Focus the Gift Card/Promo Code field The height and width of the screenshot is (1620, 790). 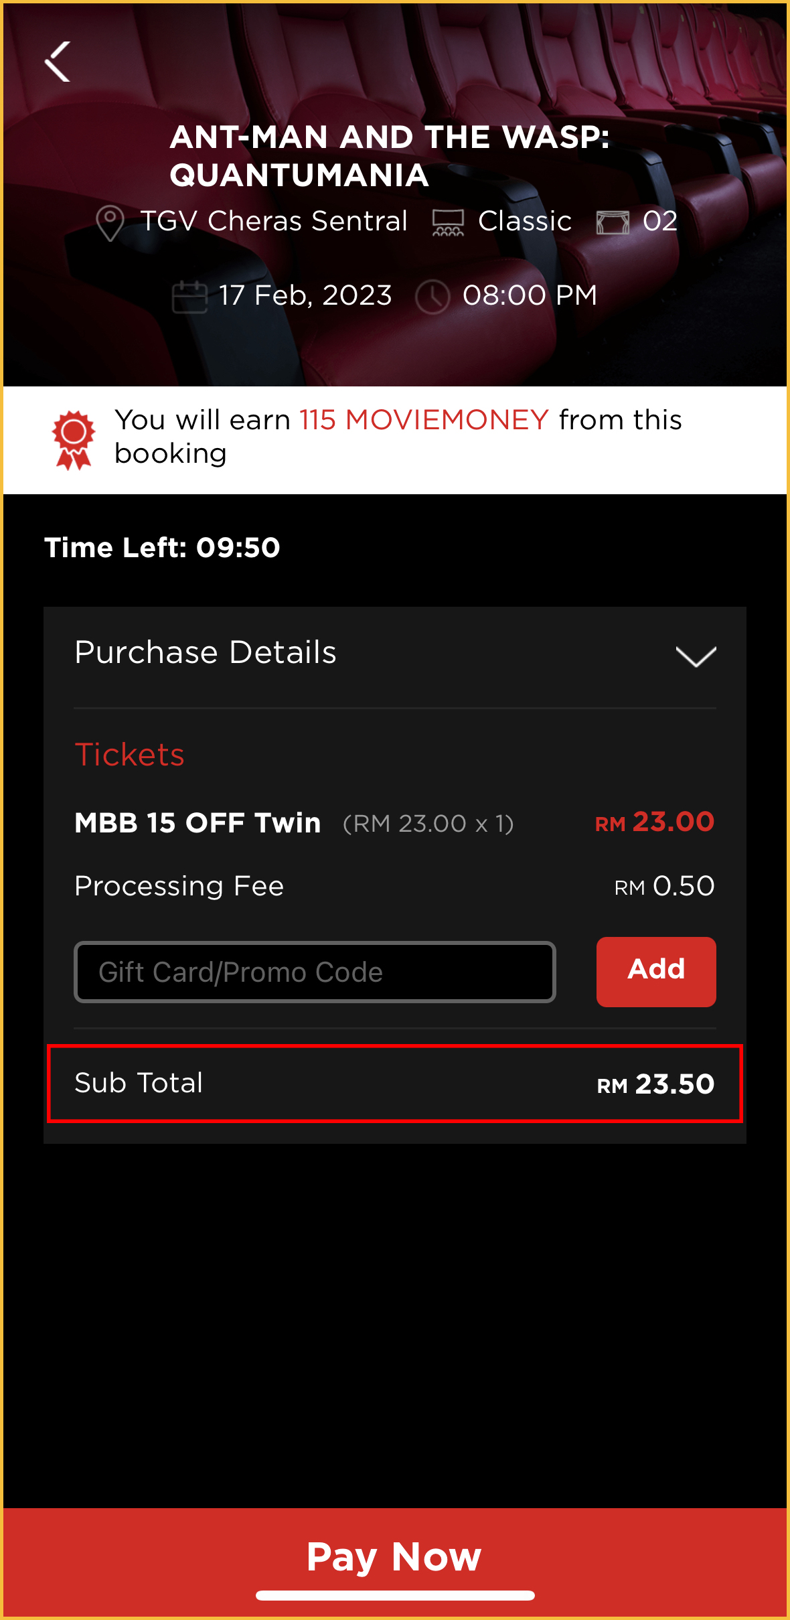point(315,972)
